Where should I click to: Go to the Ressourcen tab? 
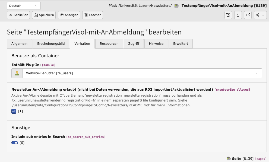click(109, 44)
